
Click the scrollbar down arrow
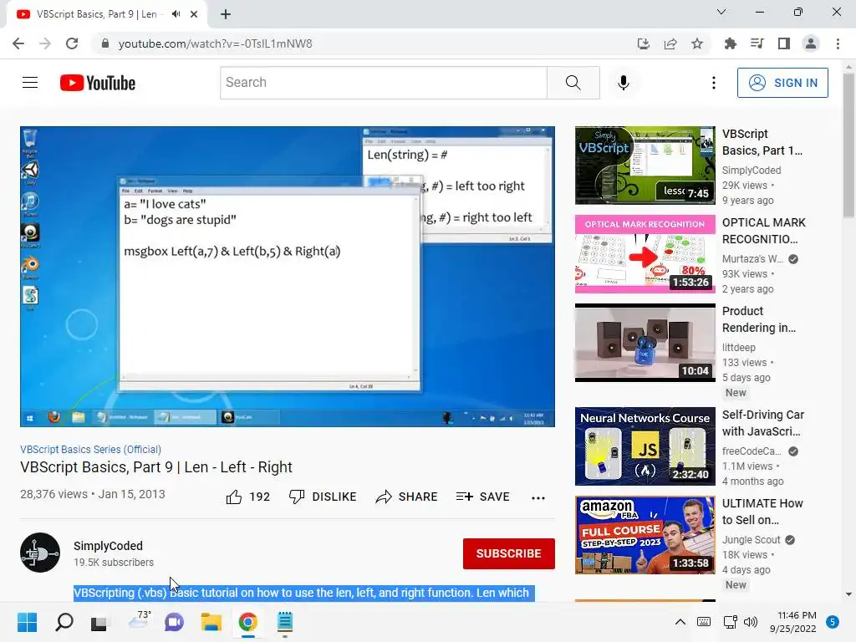pos(848,594)
